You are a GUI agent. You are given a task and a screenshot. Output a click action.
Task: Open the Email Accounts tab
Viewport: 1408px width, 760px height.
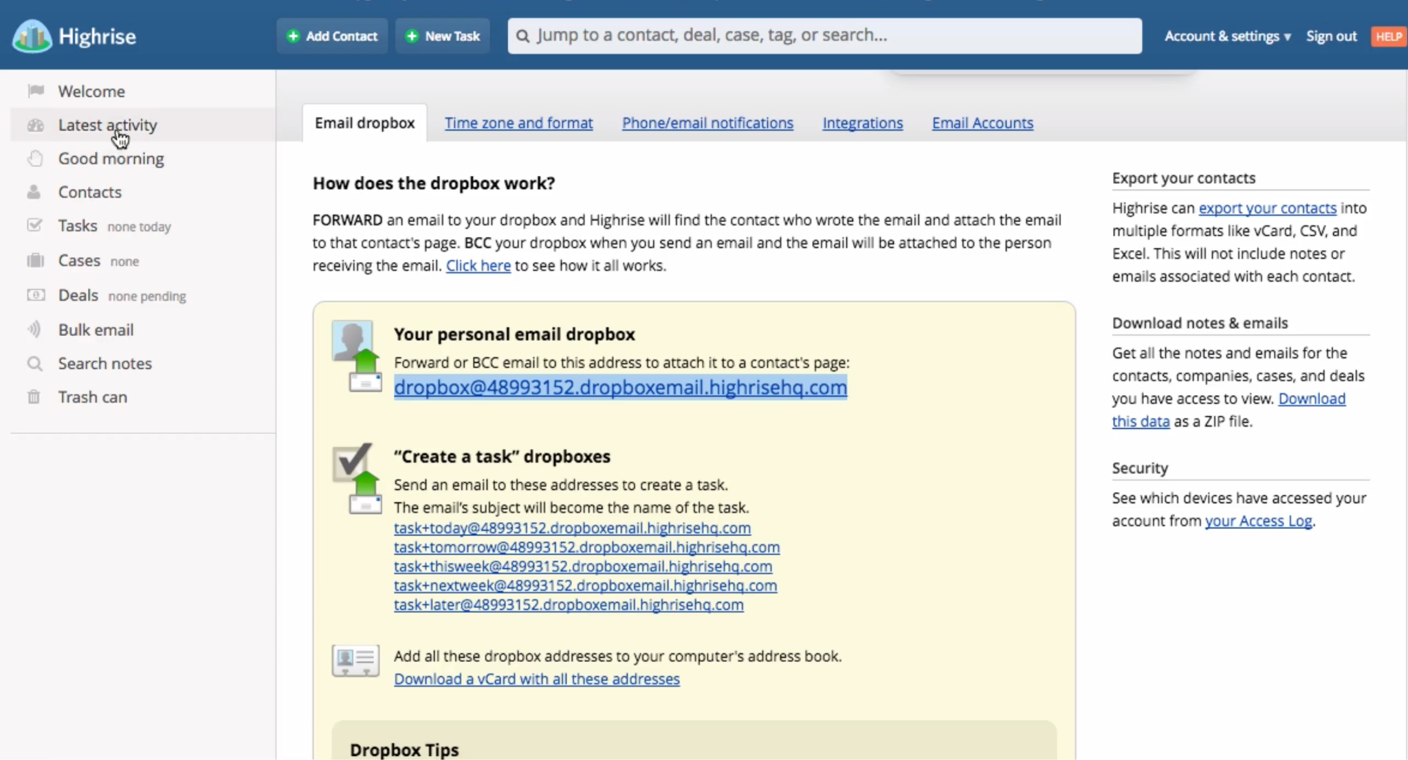click(x=982, y=123)
